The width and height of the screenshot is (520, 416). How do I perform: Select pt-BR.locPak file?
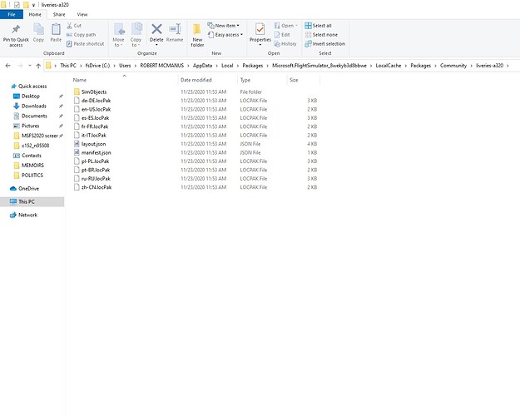96,170
